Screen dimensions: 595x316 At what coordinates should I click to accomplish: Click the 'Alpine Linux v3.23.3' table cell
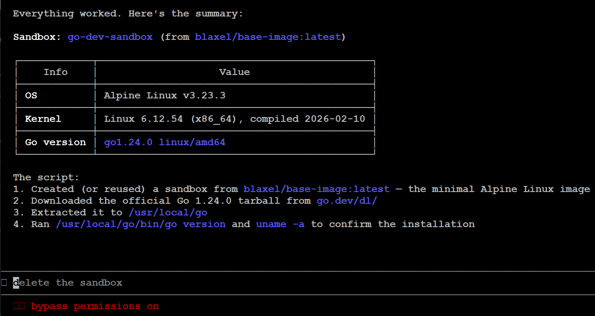point(164,95)
